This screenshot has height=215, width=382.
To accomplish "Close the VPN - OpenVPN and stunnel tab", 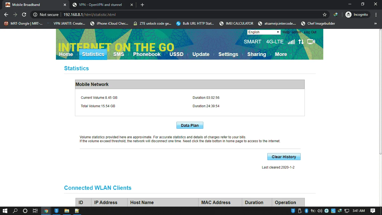I will click(x=132, y=5).
